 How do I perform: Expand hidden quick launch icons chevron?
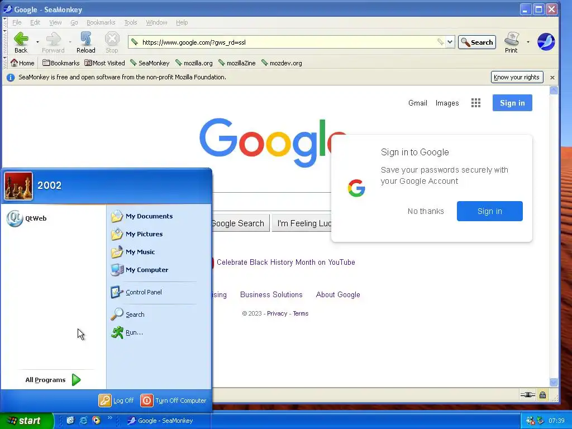(x=109, y=418)
